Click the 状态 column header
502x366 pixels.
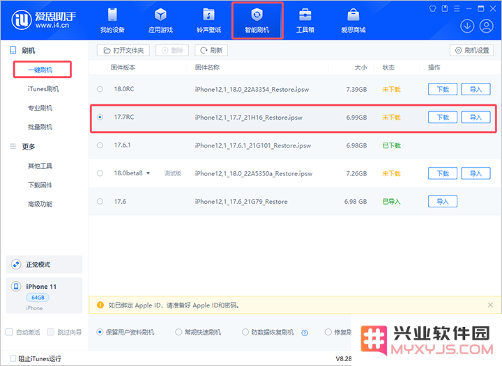388,67
